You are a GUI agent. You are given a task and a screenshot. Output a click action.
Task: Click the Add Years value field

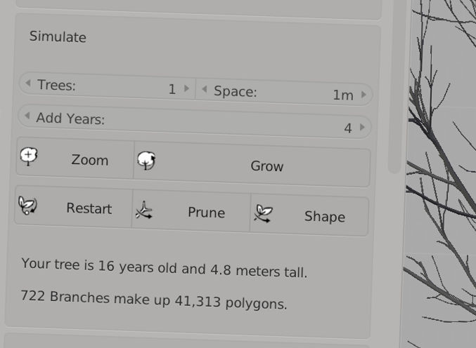point(195,122)
